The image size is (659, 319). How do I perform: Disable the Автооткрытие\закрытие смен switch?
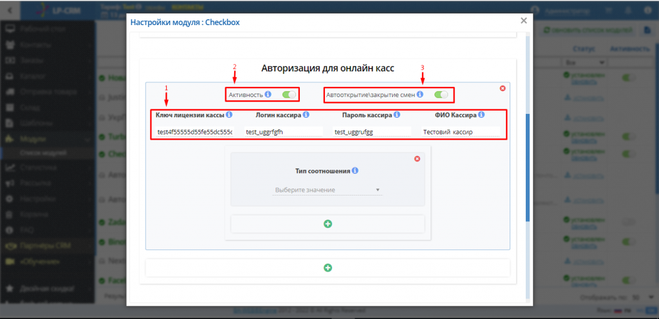pyautogui.click(x=441, y=95)
